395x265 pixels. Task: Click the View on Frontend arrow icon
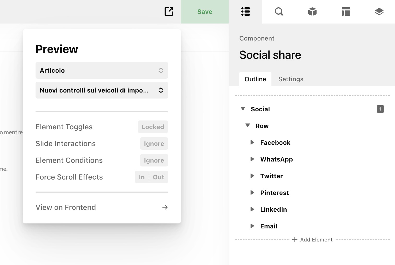click(x=165, y=207)
